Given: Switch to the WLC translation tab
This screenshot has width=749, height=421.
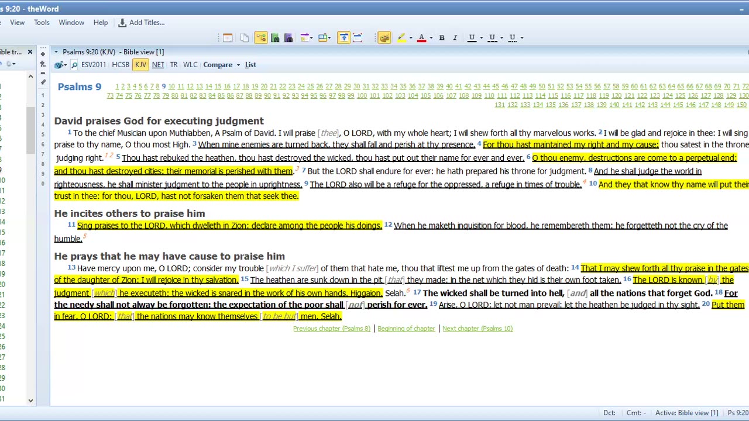Looking at the screenshot, I should pyautogui.click(x=190, y=65).
